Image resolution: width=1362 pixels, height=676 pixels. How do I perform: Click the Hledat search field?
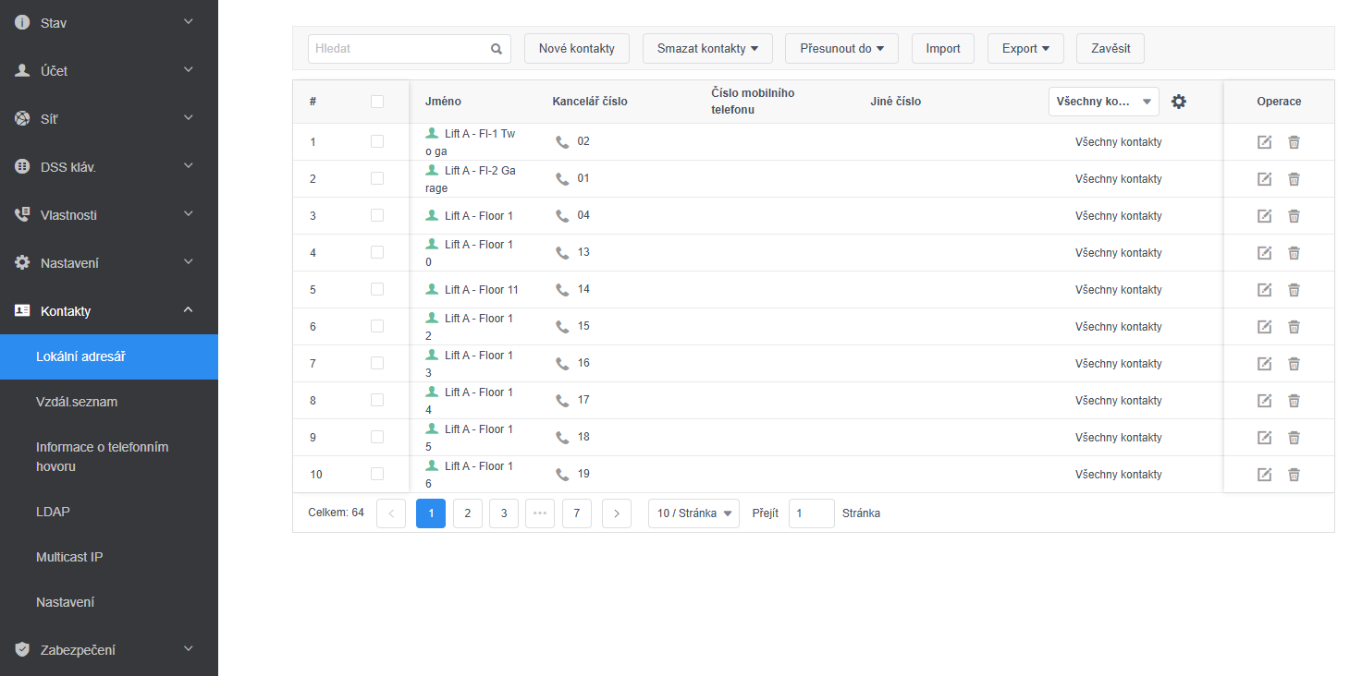(x=399, y=49)
